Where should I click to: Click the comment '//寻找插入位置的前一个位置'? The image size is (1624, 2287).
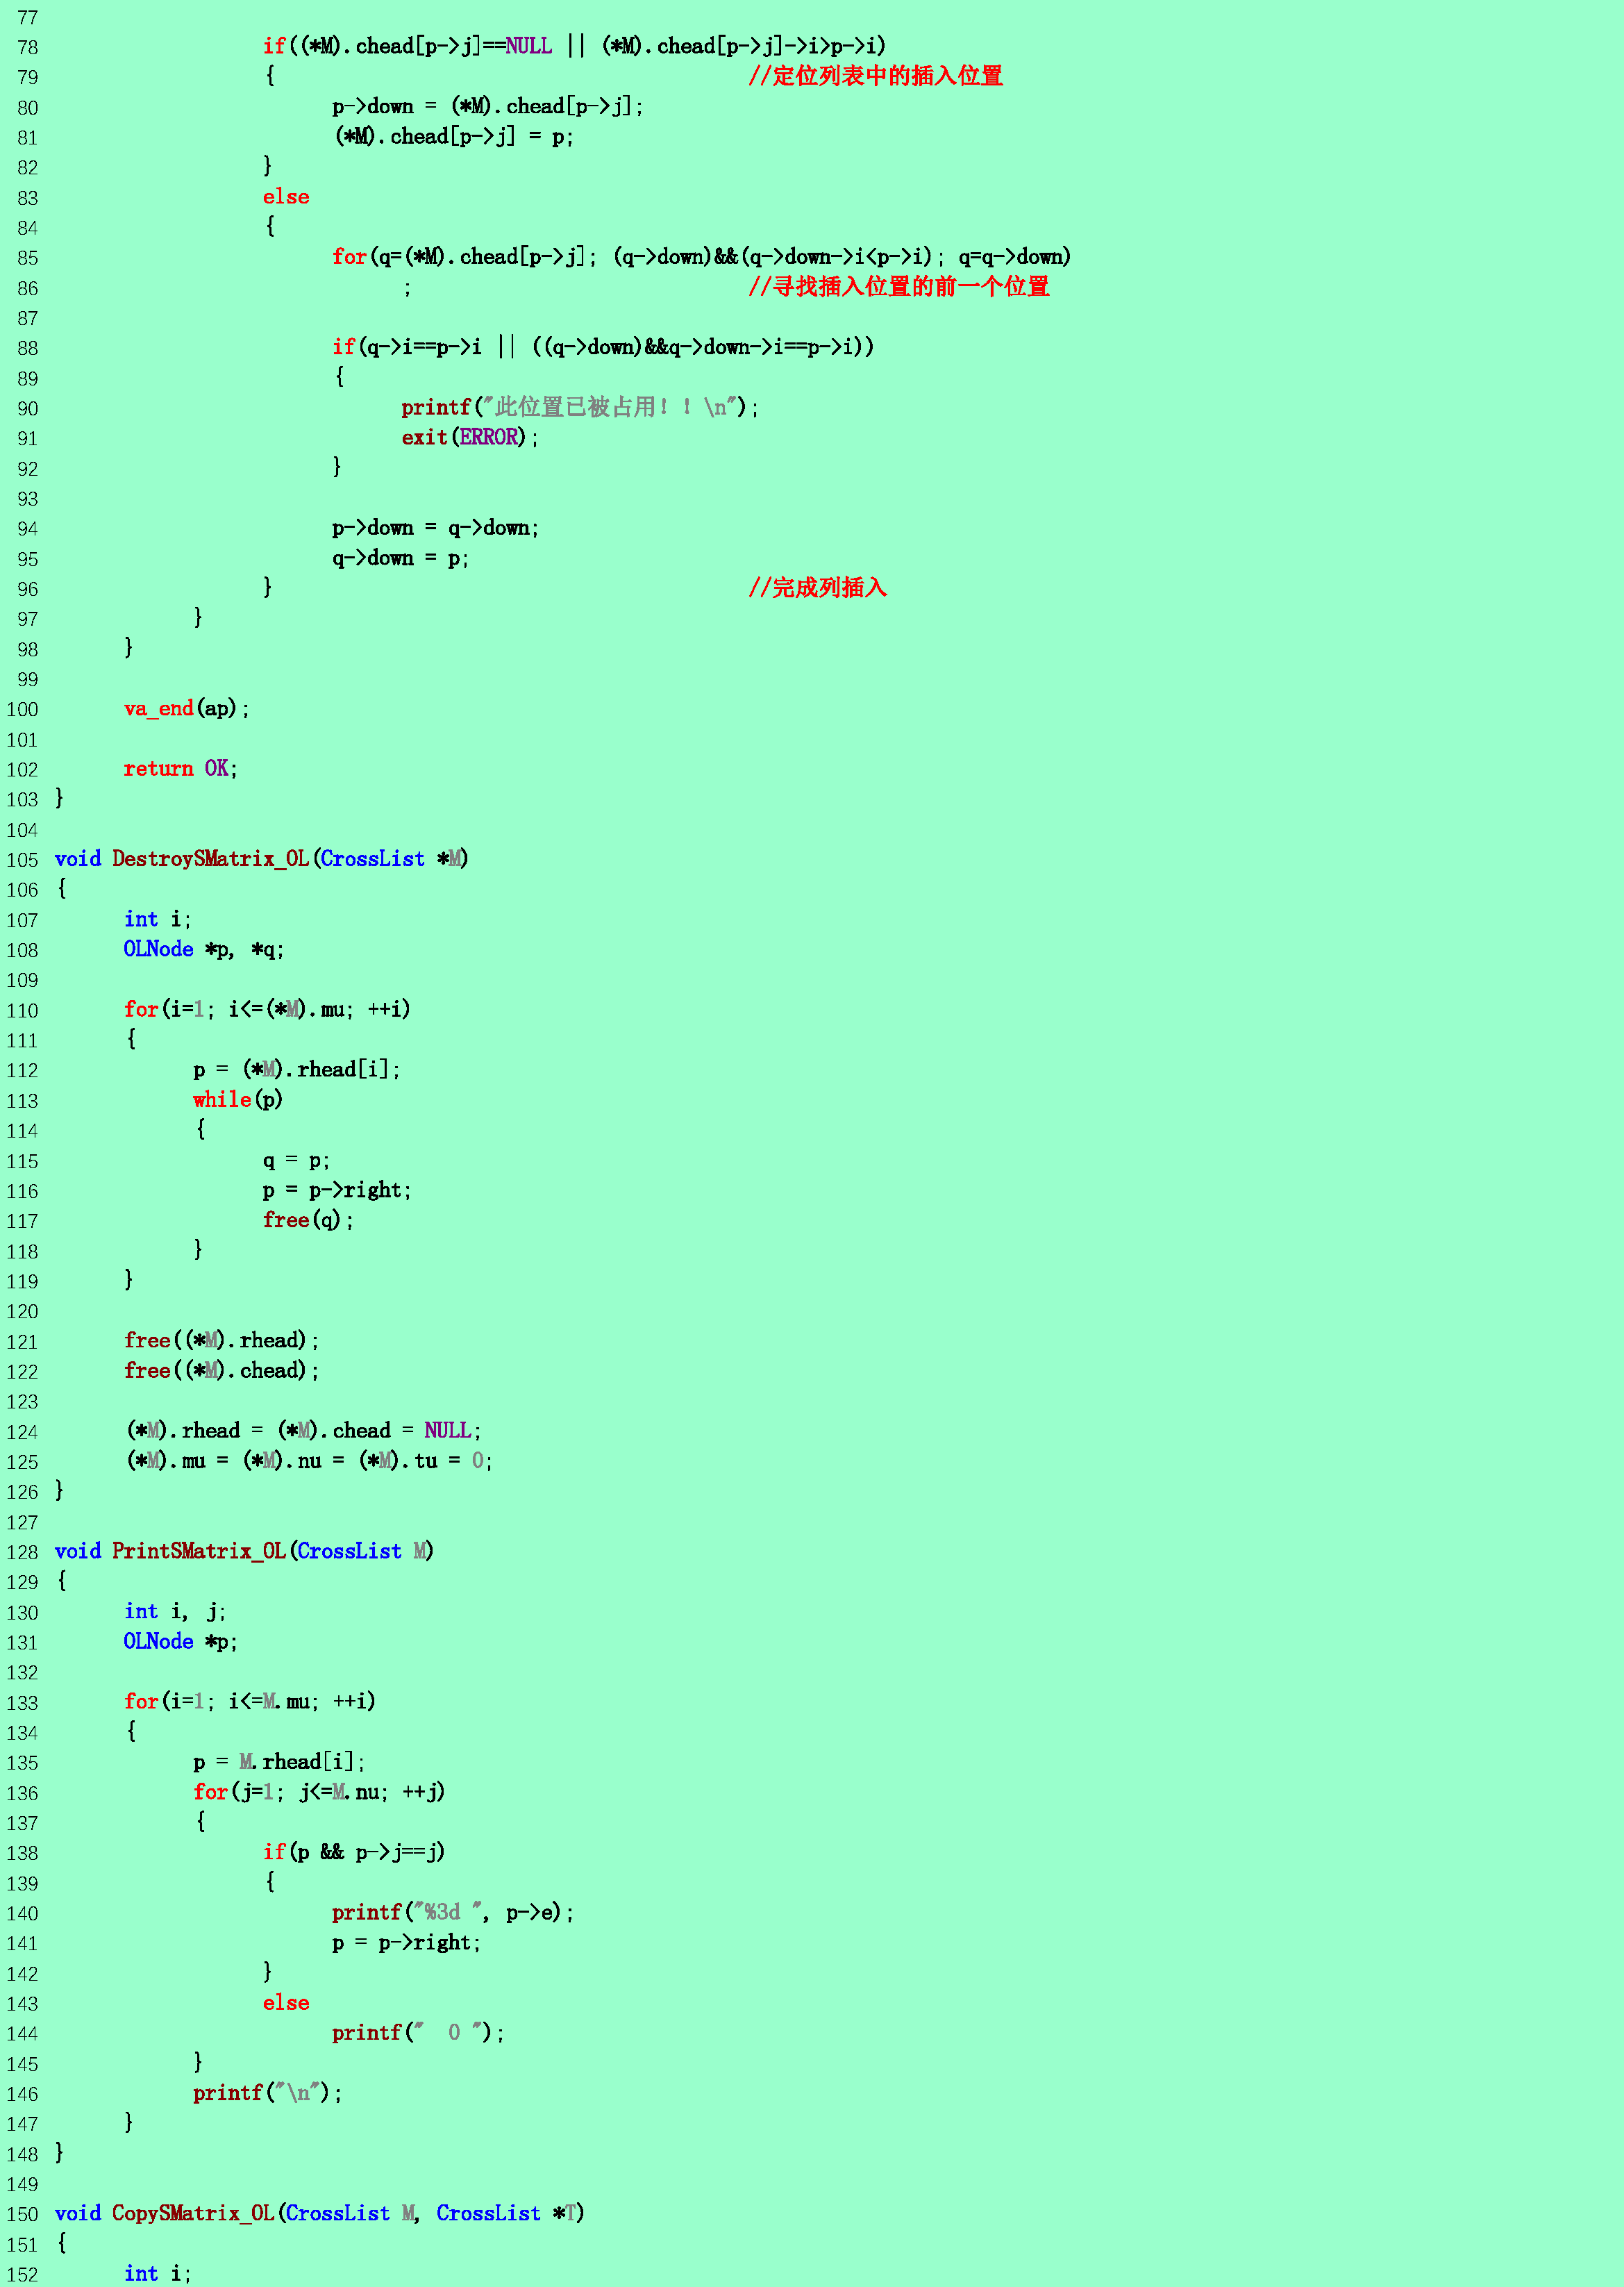click(898, 287)
